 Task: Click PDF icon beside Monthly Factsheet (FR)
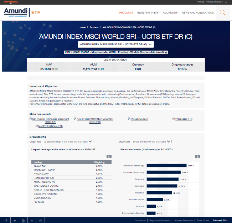pyautogui.click(x=37, y=126)
